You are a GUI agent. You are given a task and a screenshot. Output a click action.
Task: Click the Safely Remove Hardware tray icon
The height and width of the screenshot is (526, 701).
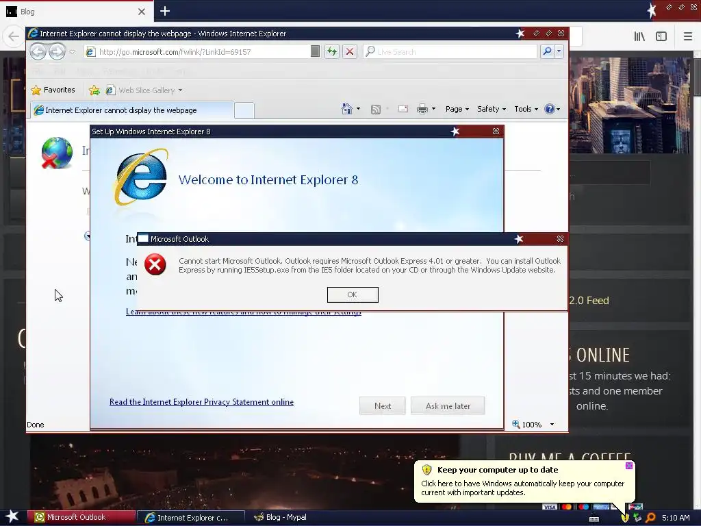click(637, 518)
